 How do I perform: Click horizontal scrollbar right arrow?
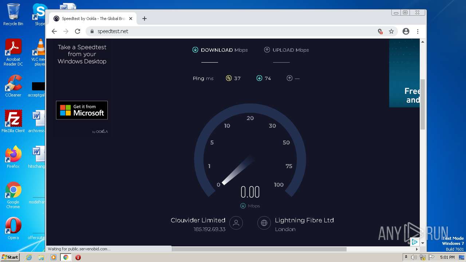(417, 249)
